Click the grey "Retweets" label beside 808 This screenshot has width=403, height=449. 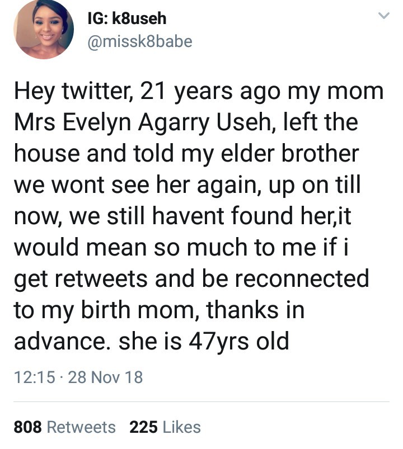pos(81,427)
